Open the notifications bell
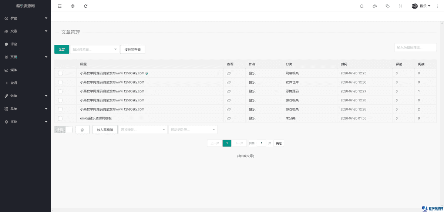This screenshot has height=212, width=444. click(x=362, y=6)
